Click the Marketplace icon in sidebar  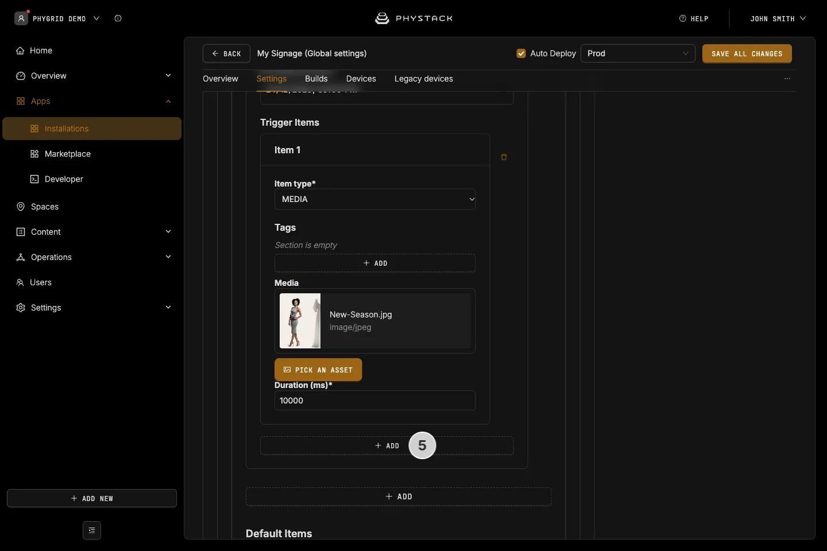point(34,154)
